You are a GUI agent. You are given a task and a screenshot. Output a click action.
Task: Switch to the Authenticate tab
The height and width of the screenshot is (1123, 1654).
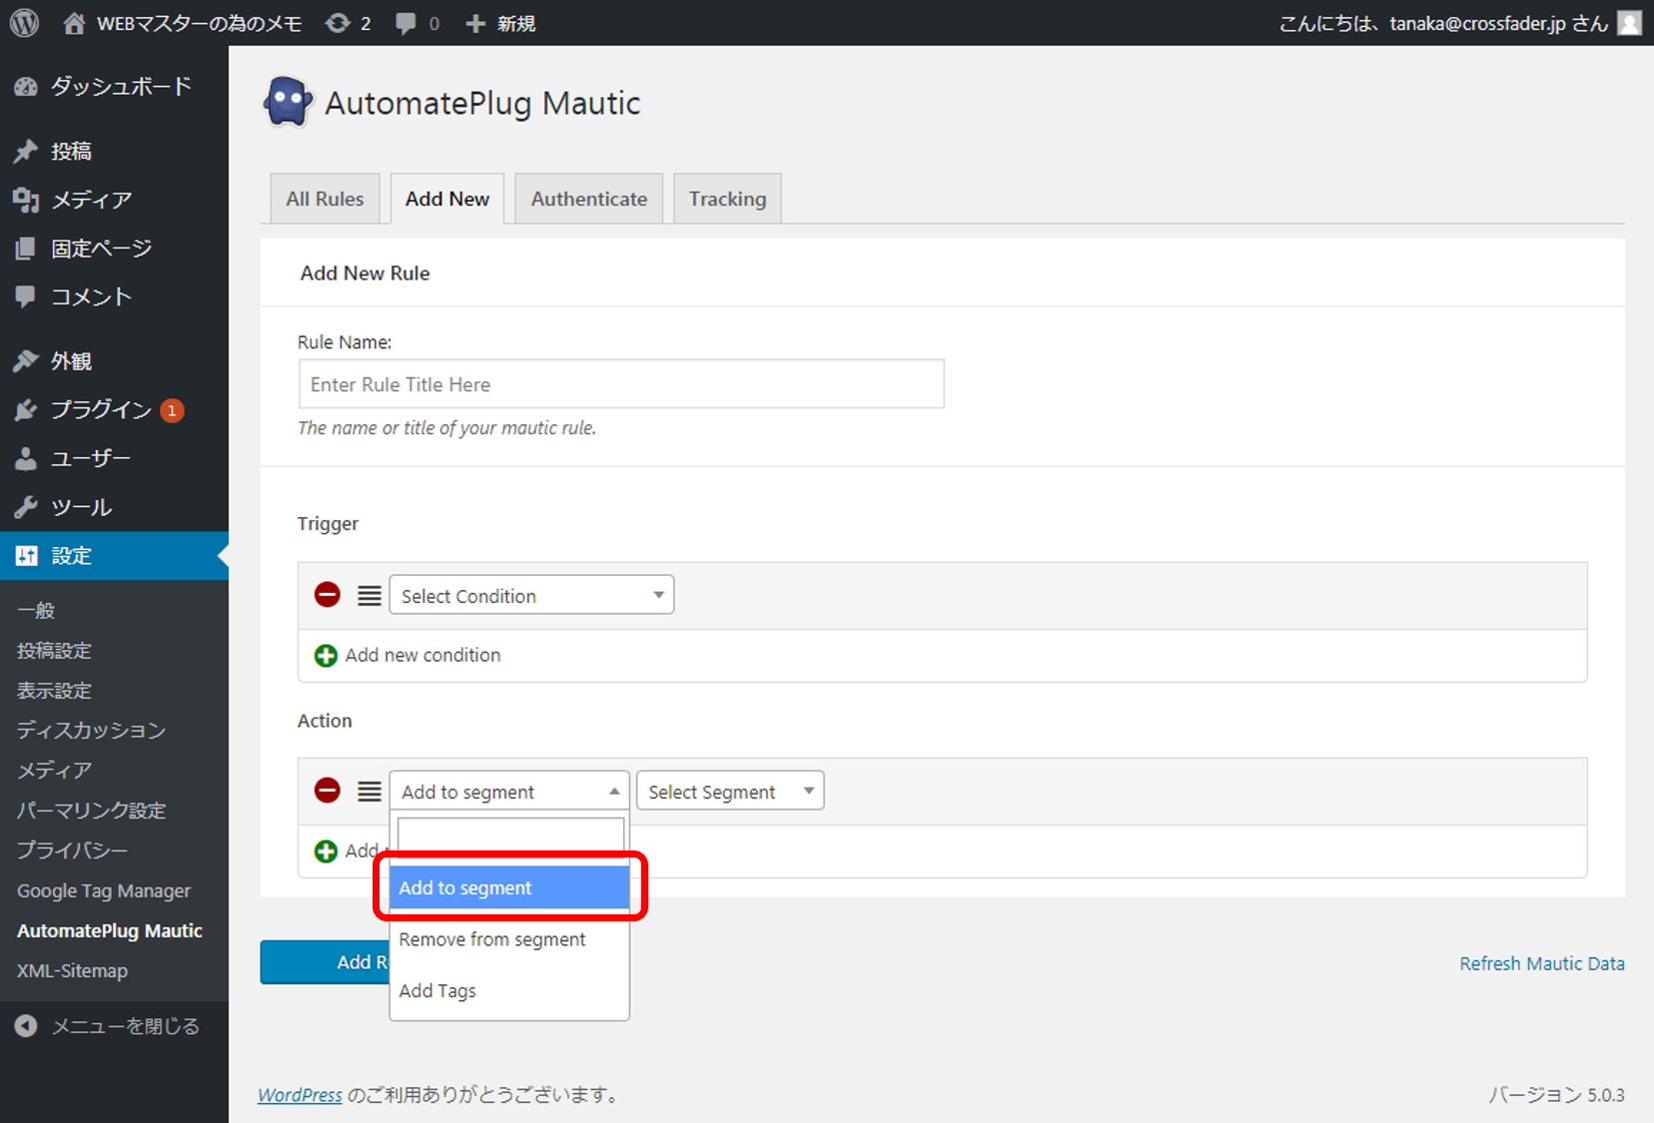click(x=588, y=199)
